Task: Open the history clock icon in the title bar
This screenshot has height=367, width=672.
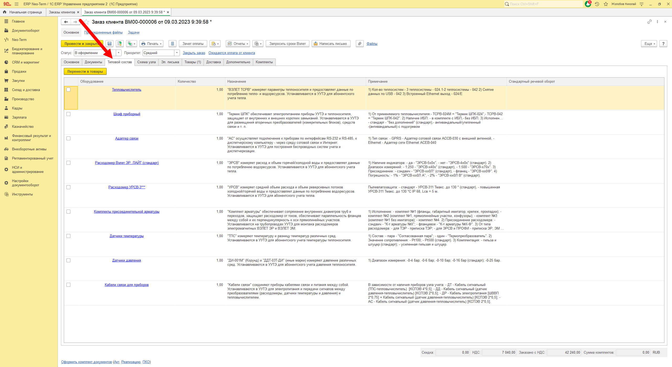Action: 597,4
